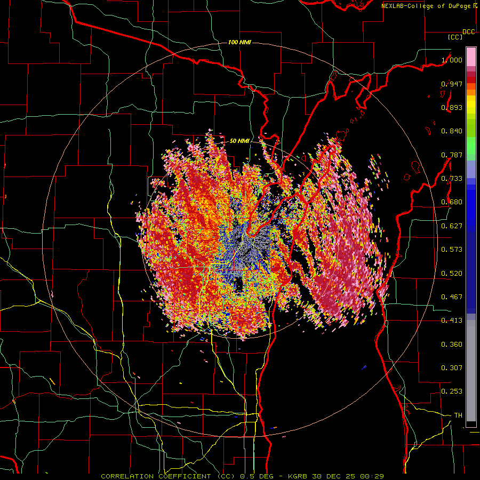
Task: Click the Correlation Coefficient KGRB caption text
Action: point(242,476)
